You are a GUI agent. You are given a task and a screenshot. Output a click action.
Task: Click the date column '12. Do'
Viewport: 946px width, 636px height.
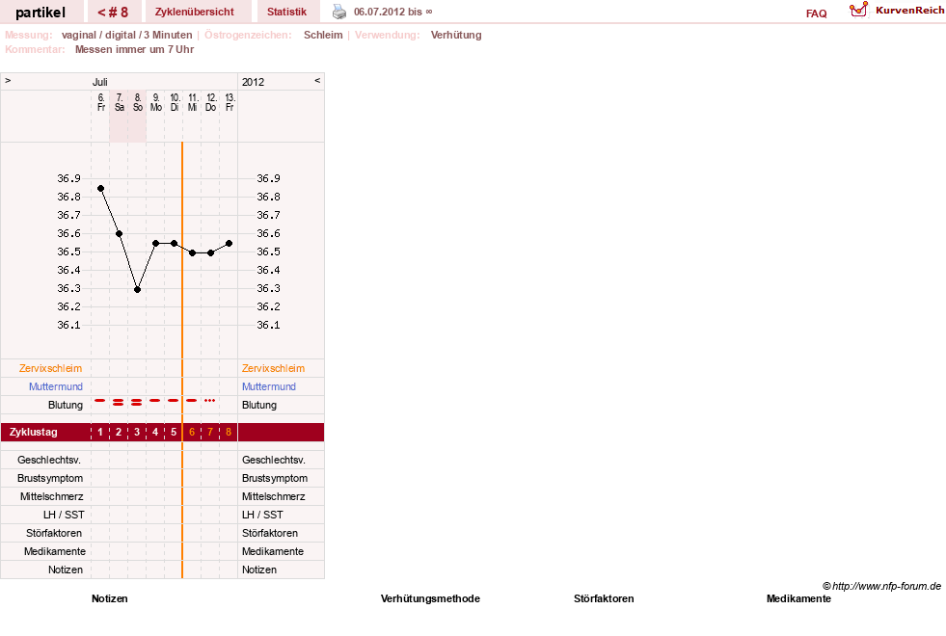[x=210, y=102]
